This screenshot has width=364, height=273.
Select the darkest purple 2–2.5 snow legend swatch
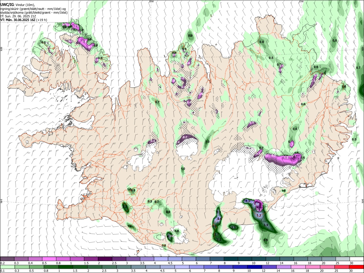(105, 259)
